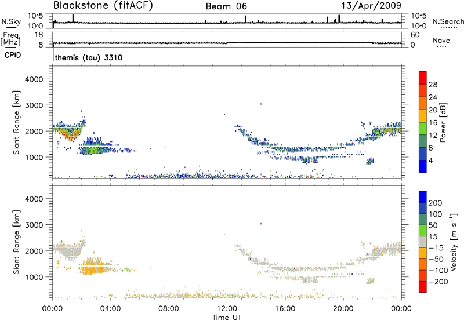
Task: Click the Freq. [MHz] axis label
Action: pyautogui.click(x=10, y=39)
